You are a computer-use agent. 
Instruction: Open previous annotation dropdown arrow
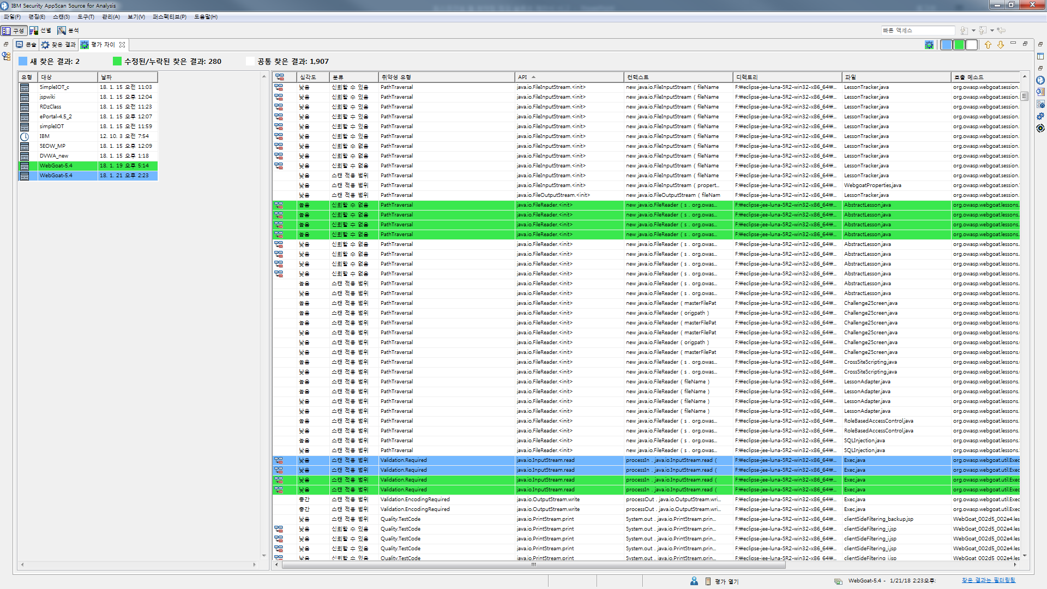point(992,31)
